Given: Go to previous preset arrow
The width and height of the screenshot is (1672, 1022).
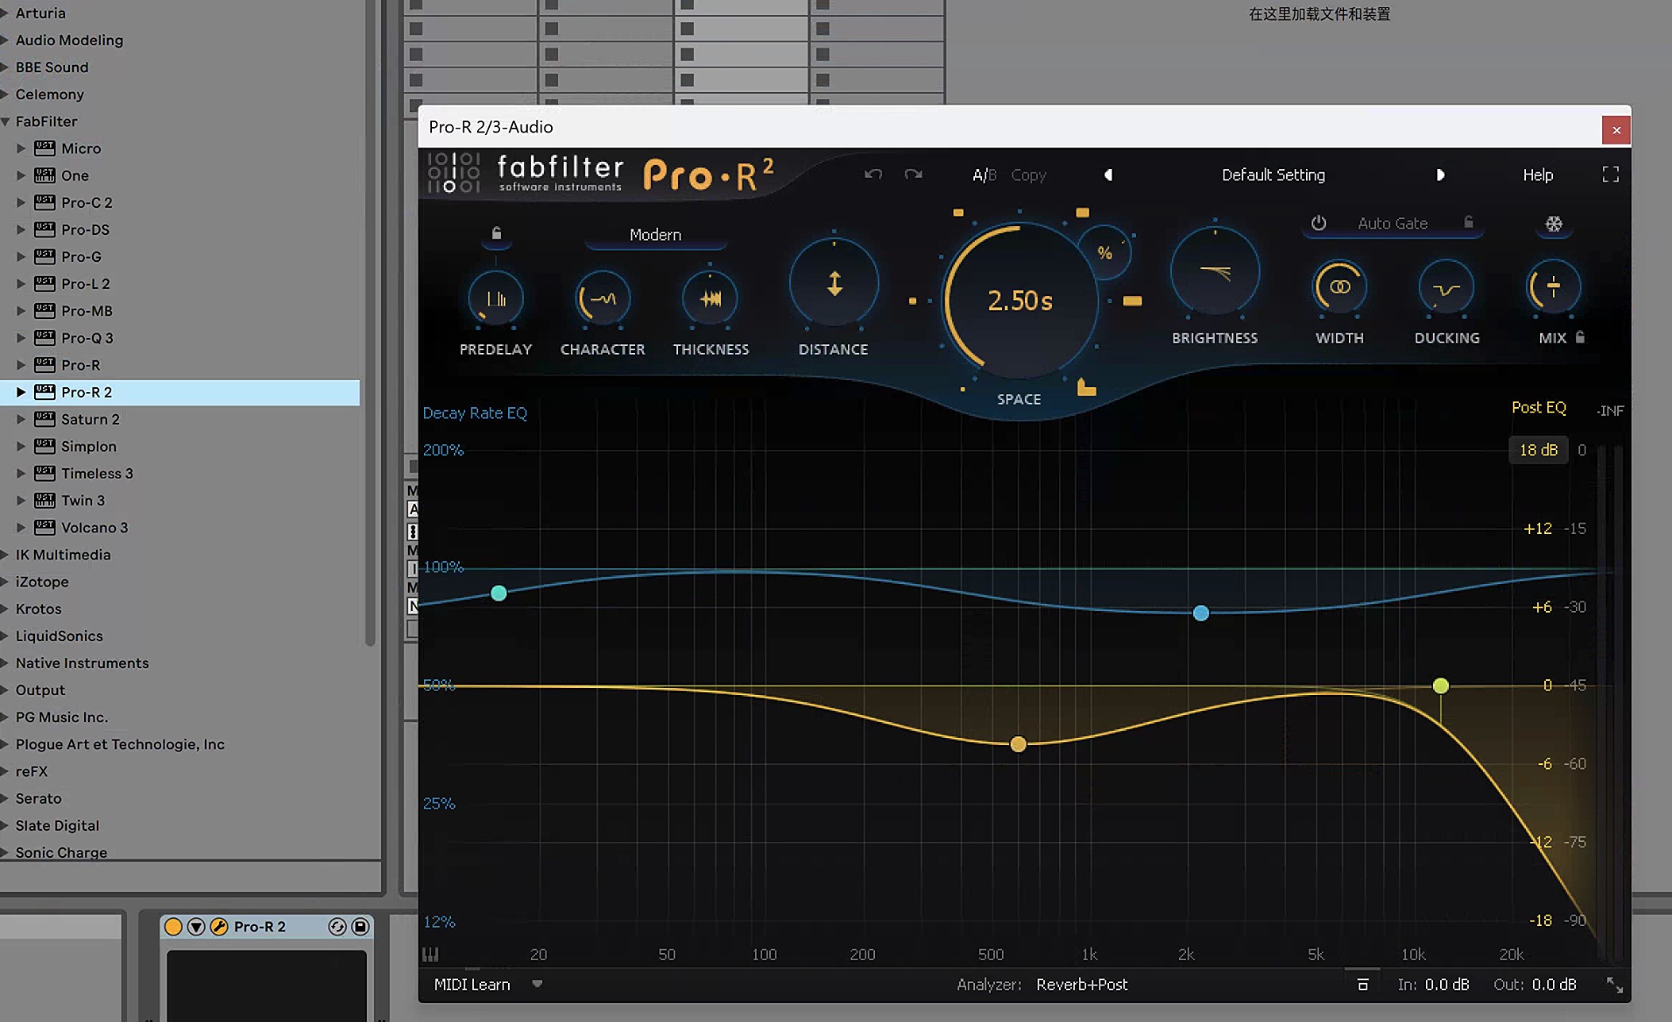Looking at the screenshot, I should tap(1108, 175).
